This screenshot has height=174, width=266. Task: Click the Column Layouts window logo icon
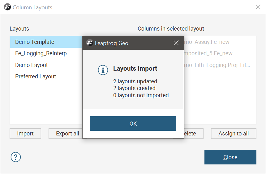pyautogui.click(x=7, y=7)
